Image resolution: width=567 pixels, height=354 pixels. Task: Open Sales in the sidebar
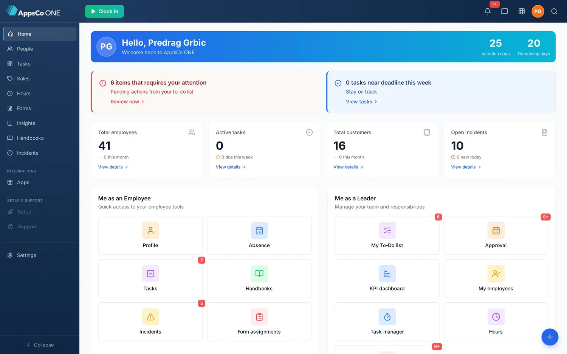40,78
